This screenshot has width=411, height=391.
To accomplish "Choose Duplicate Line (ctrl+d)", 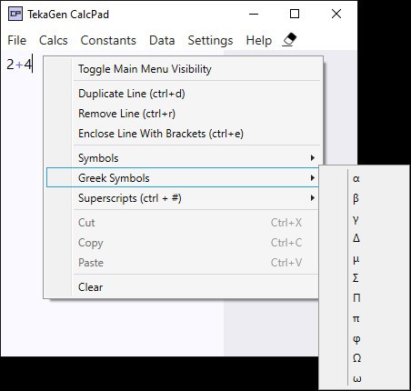I will [183, 94].
